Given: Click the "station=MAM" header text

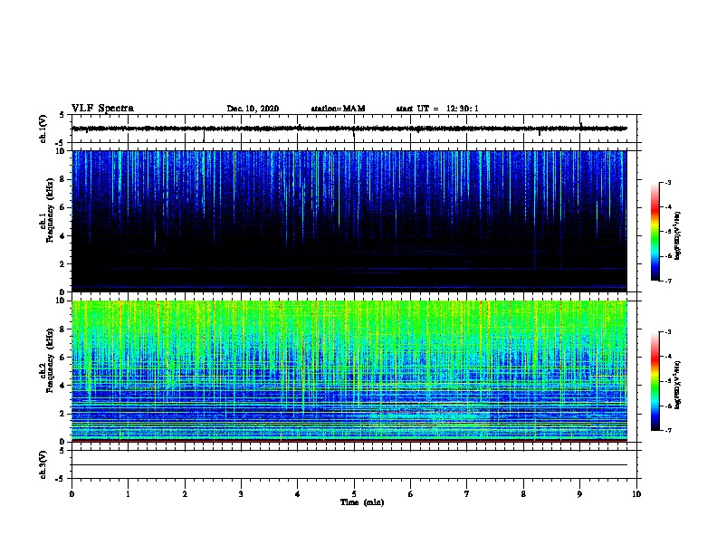Looking at the screenshot, I should (x=338, y=109).
